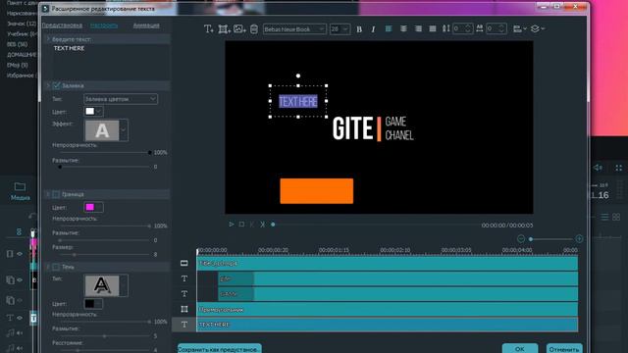Adjust the fill blur slider
628x353 pixels.
(105, 167)
